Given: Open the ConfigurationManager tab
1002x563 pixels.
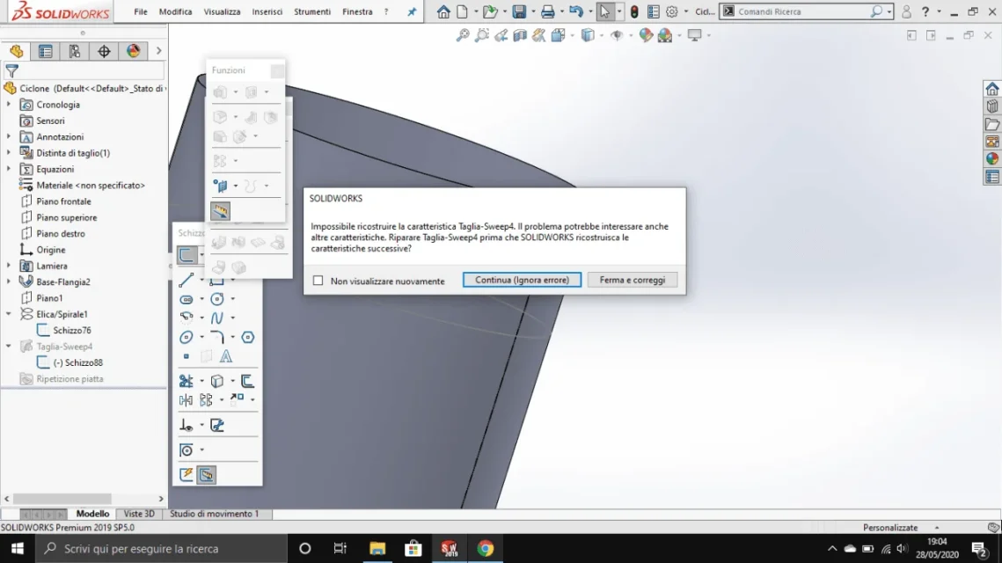Looking at the screenshot, I should 75,51.
